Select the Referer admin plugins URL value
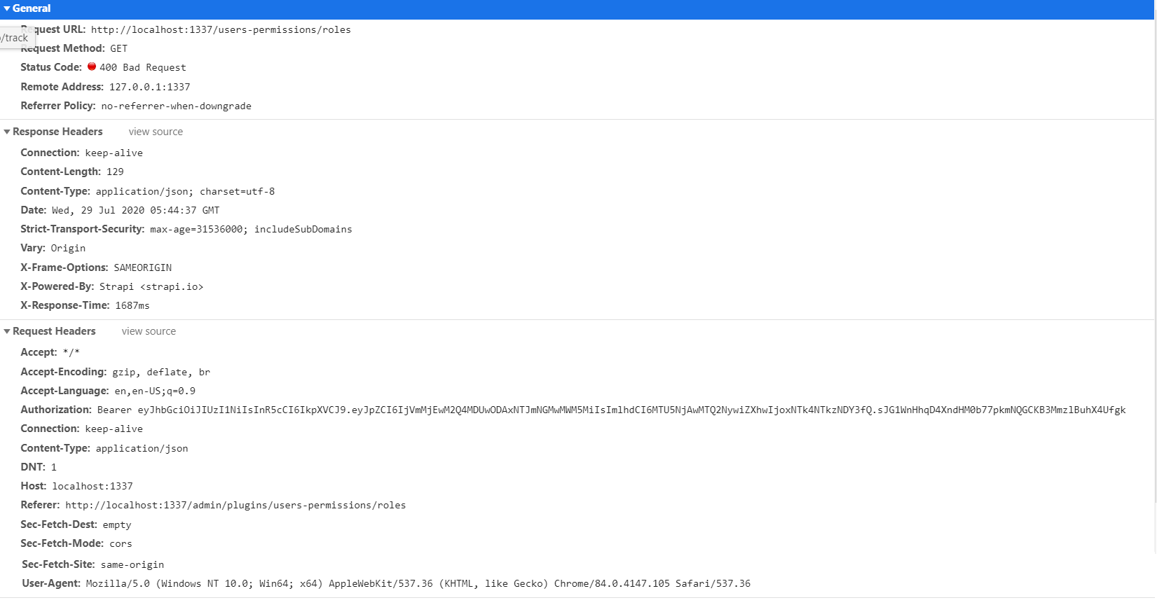The width and height of the screenshot is (1157, 605). [235, 505]
